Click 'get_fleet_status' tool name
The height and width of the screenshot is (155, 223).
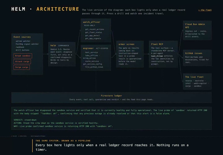click(94, 32)
